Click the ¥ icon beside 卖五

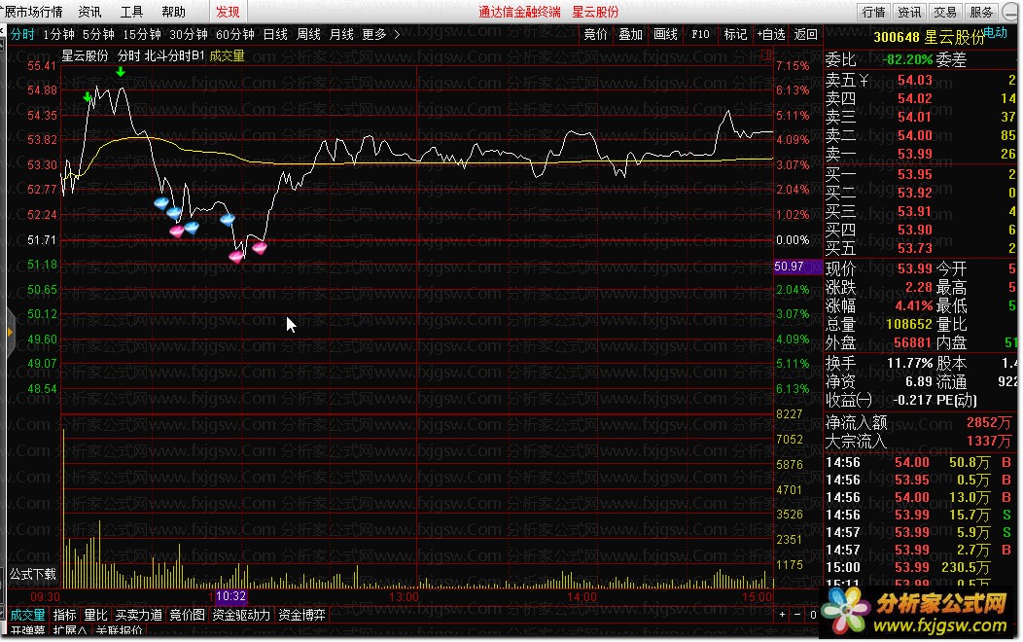tap(864, 80)
